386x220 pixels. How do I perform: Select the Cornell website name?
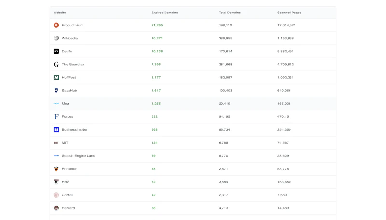click(x=68, y=195)
